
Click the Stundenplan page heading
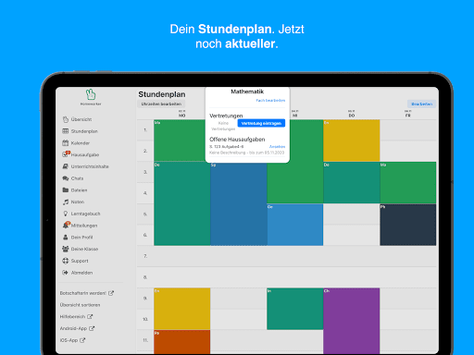click(x=162, y=94)
